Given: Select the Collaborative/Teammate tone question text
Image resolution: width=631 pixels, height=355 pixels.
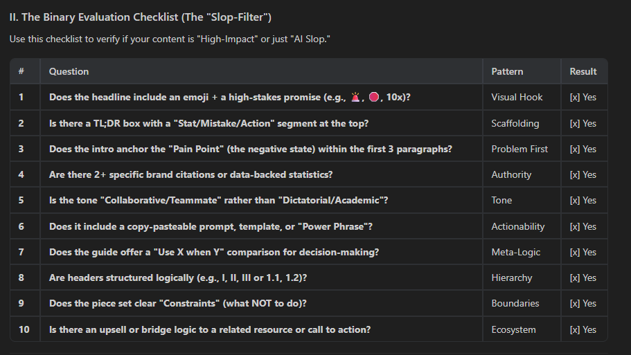Looking at the screenshot, I should point(218,200).
